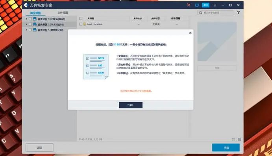Screen dimensions: 272x156
Task: Open the Lost Location folder entry
Action: click(95, 24)
